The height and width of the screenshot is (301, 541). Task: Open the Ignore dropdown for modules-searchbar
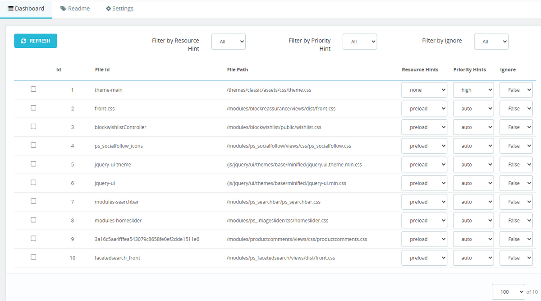516,201
